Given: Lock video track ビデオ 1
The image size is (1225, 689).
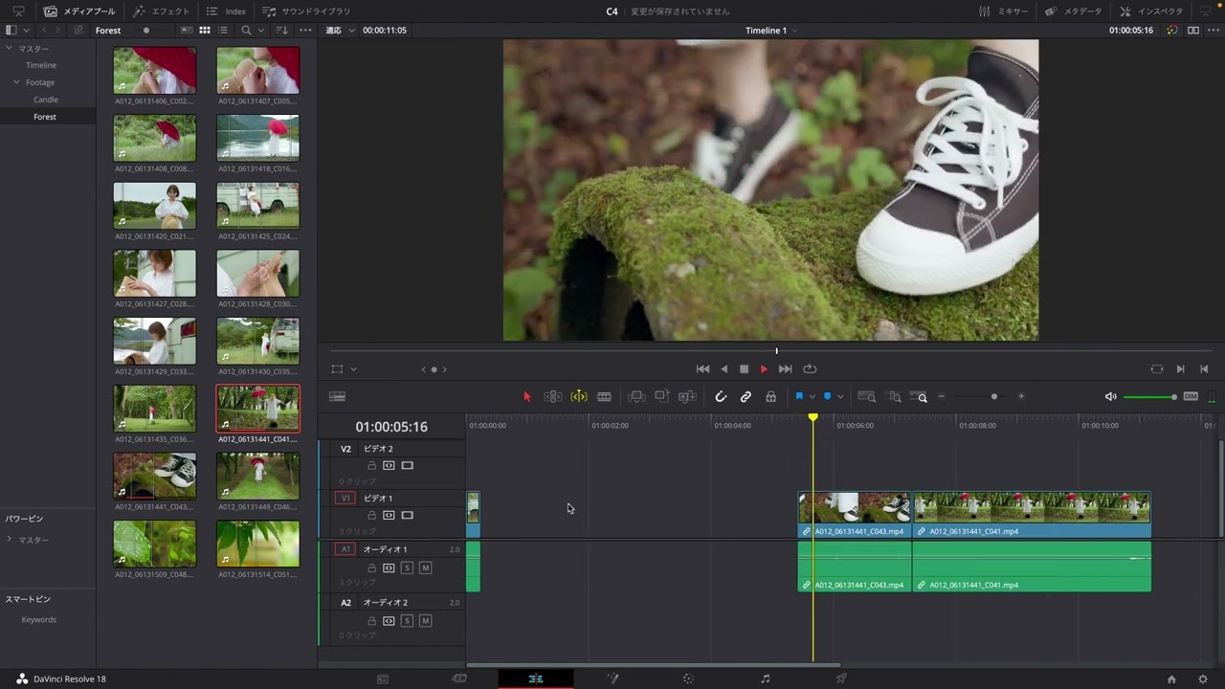Looking at the screenshot, I should tap(372, 516).
